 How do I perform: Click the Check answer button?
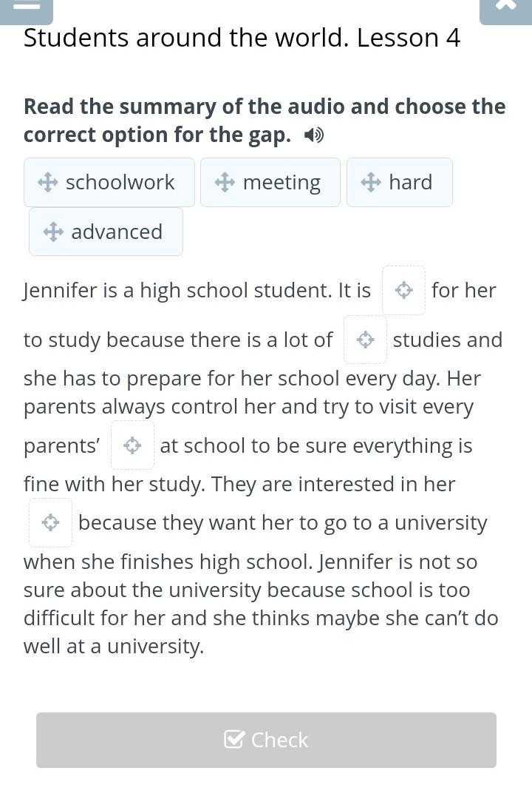[x=266, y=740]
